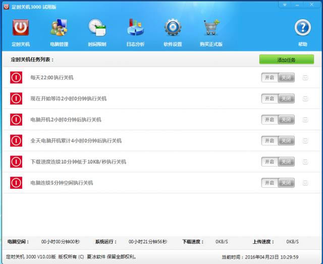
Task: Set 关闭 for 现在开始等待2小时0分钟 task
Action: 286,98
